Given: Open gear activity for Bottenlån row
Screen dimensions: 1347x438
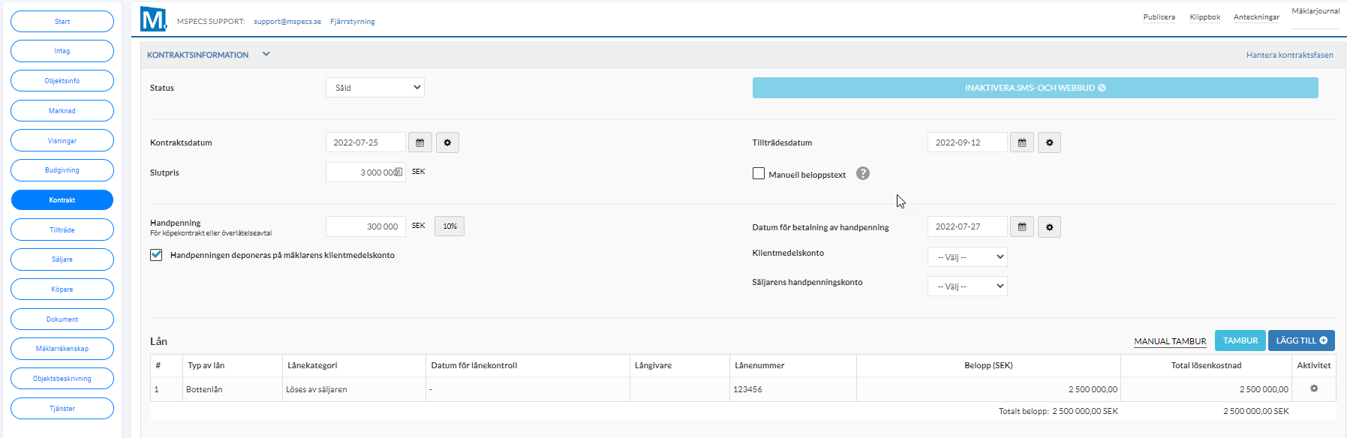Looking at the screenshot, I should click(x=1314, y=388).
